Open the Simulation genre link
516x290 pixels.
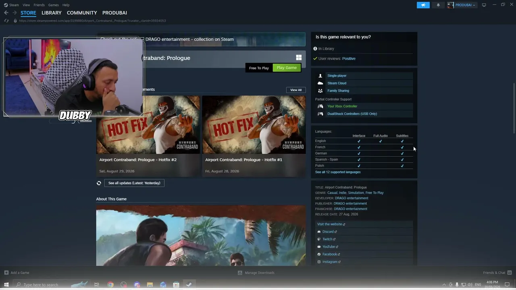pyautogui.click(x=356, y=193)
